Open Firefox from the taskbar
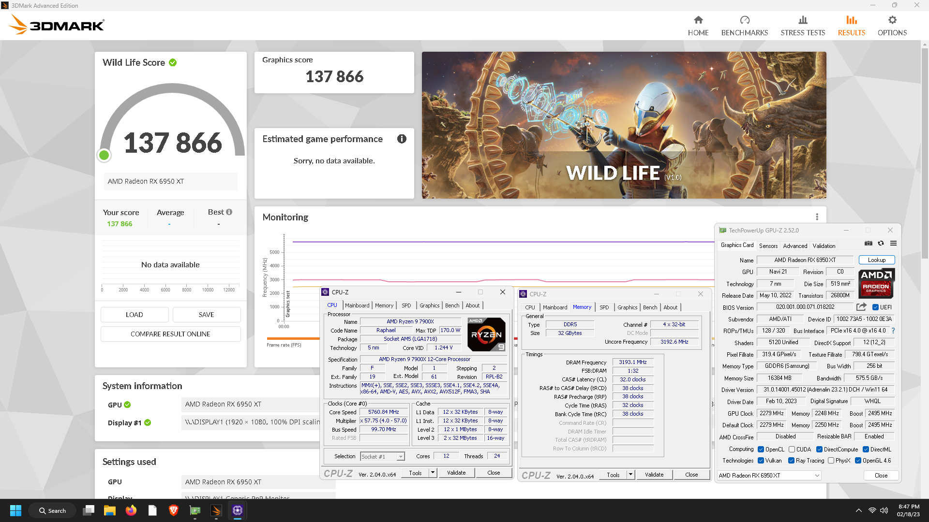929x522 pixels. (131, 510)
